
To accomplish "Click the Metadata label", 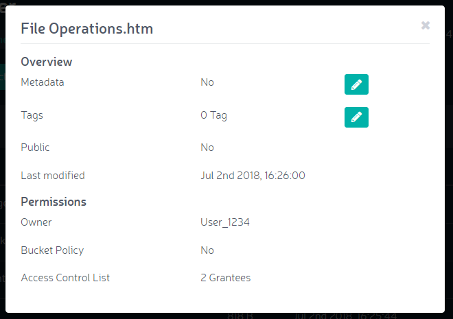I will 43,82.
